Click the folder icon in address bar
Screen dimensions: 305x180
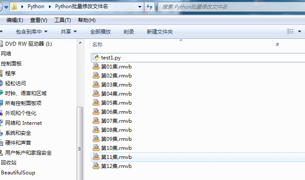tap(14, 6)
